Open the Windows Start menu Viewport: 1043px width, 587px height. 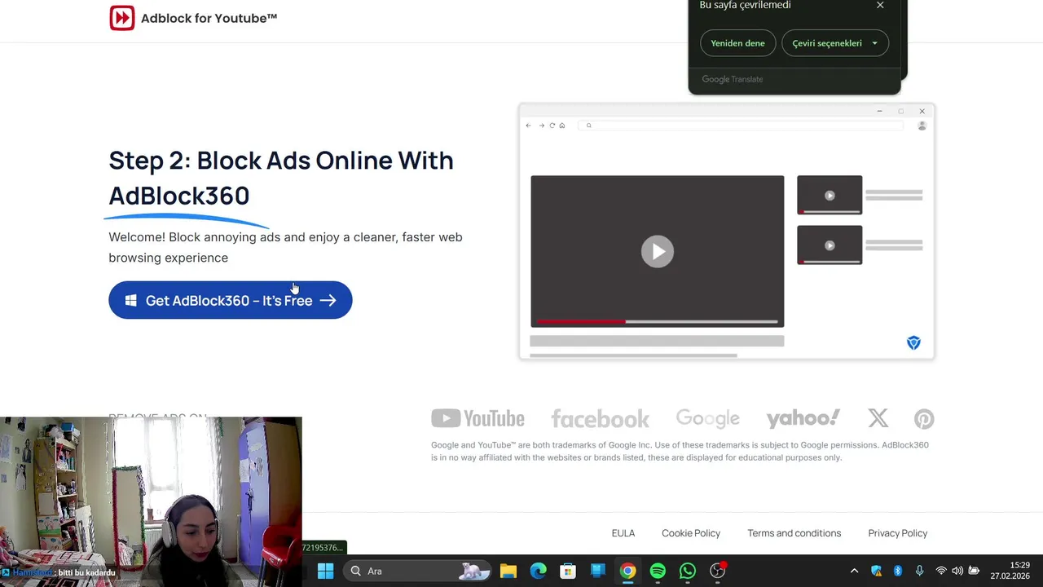pyautogui.click(x=325, y=571)
